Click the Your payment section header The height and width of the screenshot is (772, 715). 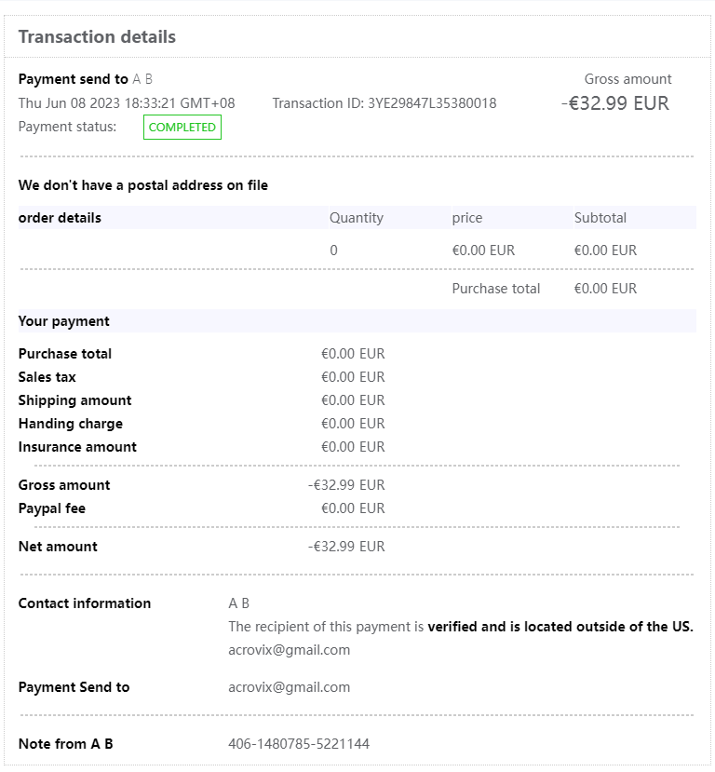[63, 321]
